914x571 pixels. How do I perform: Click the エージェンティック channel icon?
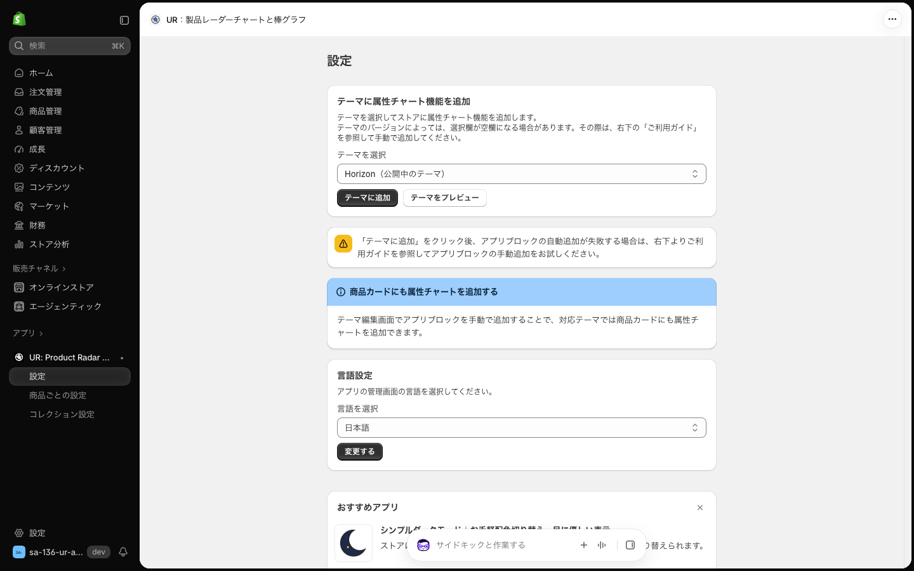click(19, 306)
